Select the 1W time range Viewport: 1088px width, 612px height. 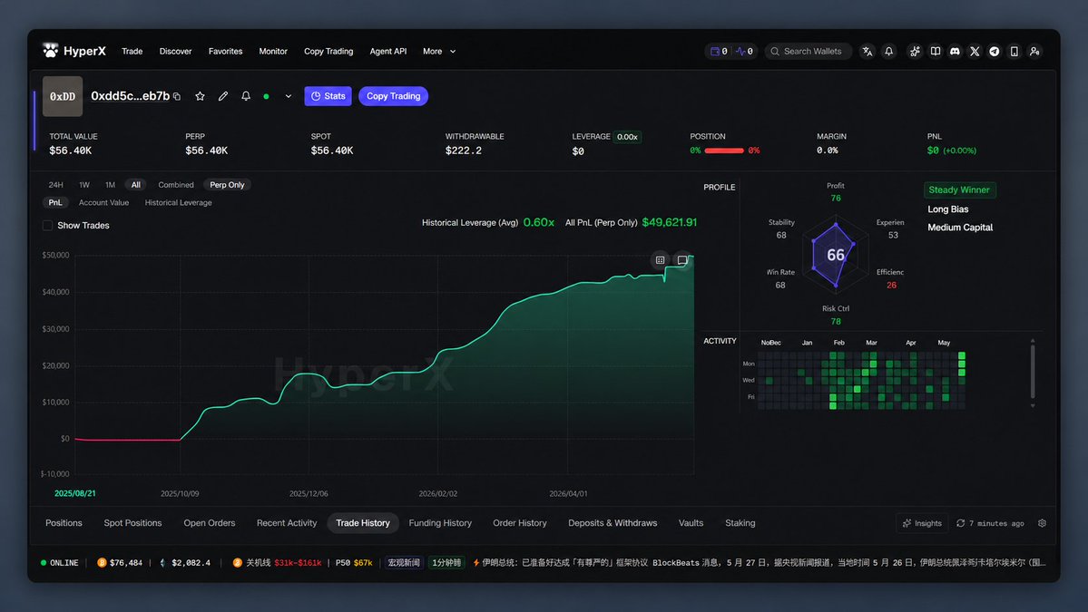[x=84, y=185]
